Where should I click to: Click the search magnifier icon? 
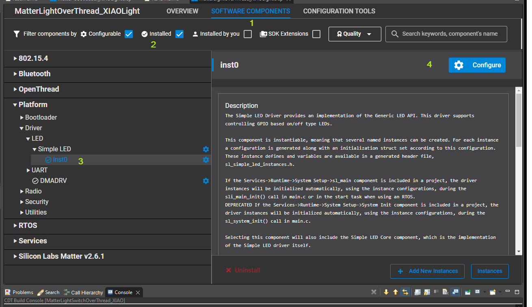point(395,34)
